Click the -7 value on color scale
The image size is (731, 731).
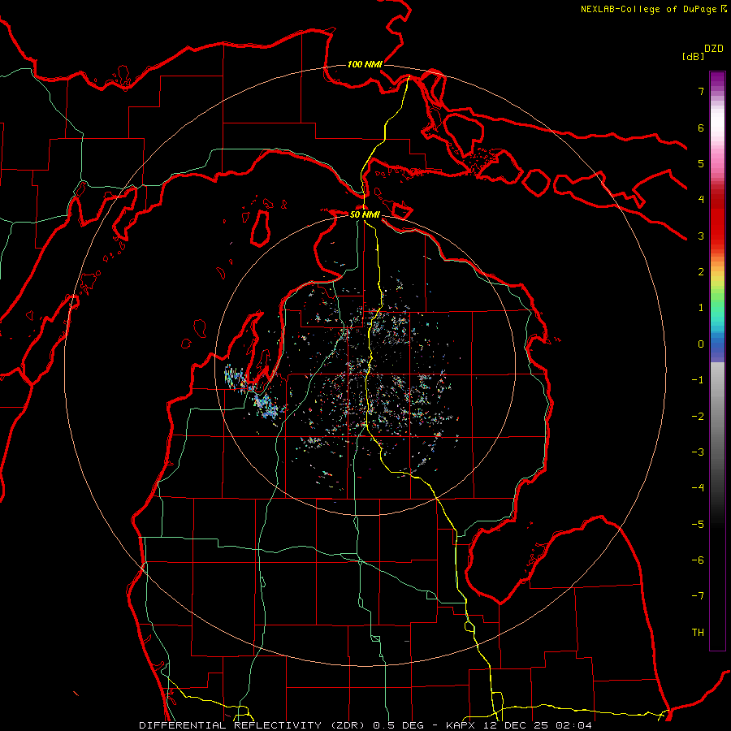pos(698,596)
